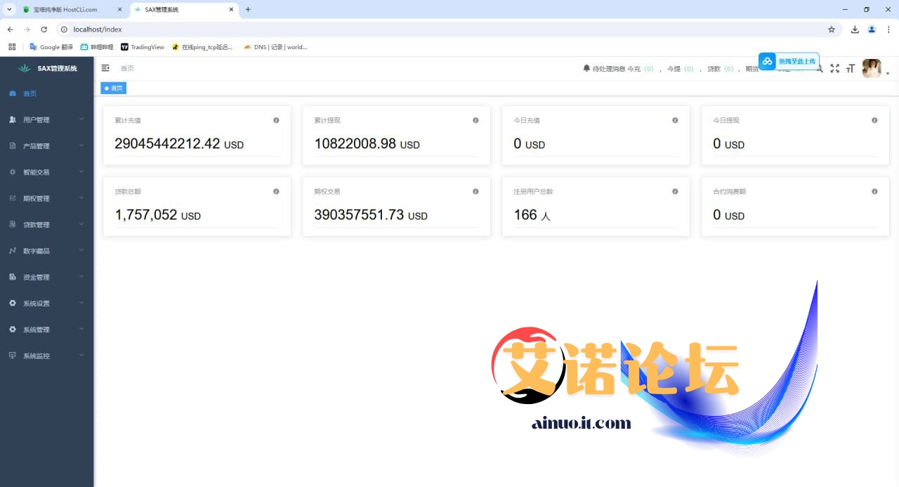Expand the dropdown caret beside avatar
The width and height of the screenshot is (899, 487).
pos(888,73)
